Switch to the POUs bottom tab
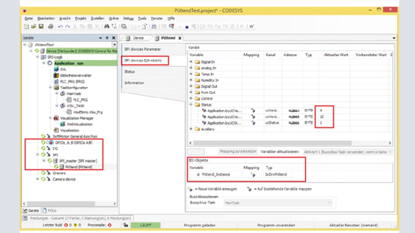Viewport: 415px width, 233px height. [49, 211]
